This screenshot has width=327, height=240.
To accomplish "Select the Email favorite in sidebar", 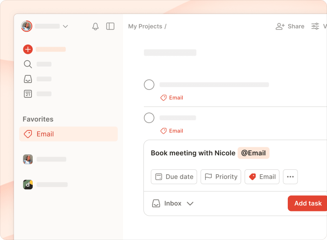I will pos(45,134).
